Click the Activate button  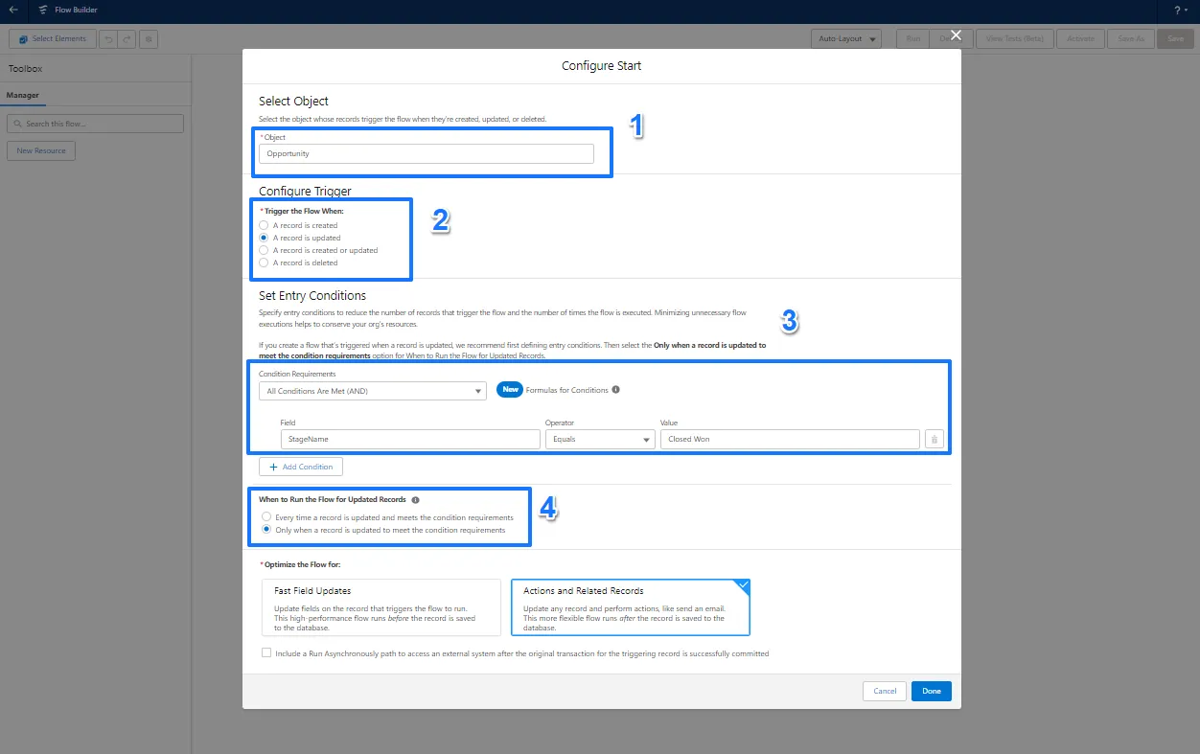point(1081,39)
